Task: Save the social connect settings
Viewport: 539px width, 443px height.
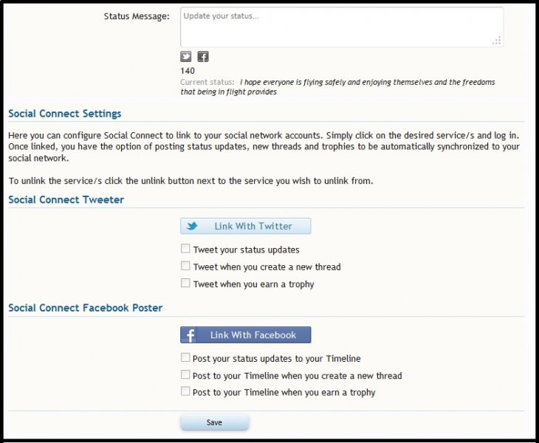Action: coord(215,422)
